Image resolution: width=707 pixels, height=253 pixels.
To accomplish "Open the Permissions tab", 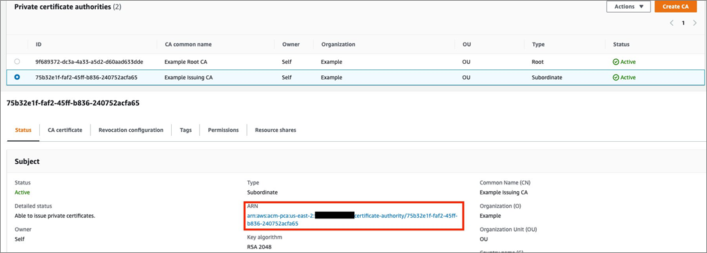I will [223, 130].
